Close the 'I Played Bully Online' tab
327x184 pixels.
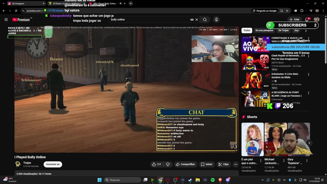[125, 3]
